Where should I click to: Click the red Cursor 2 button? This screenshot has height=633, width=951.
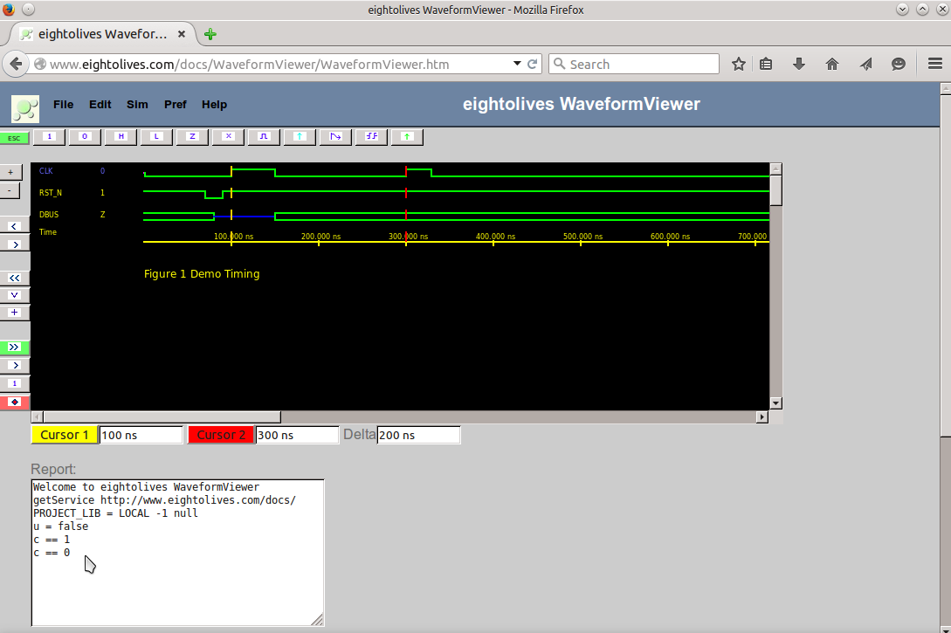pos(221,435)
